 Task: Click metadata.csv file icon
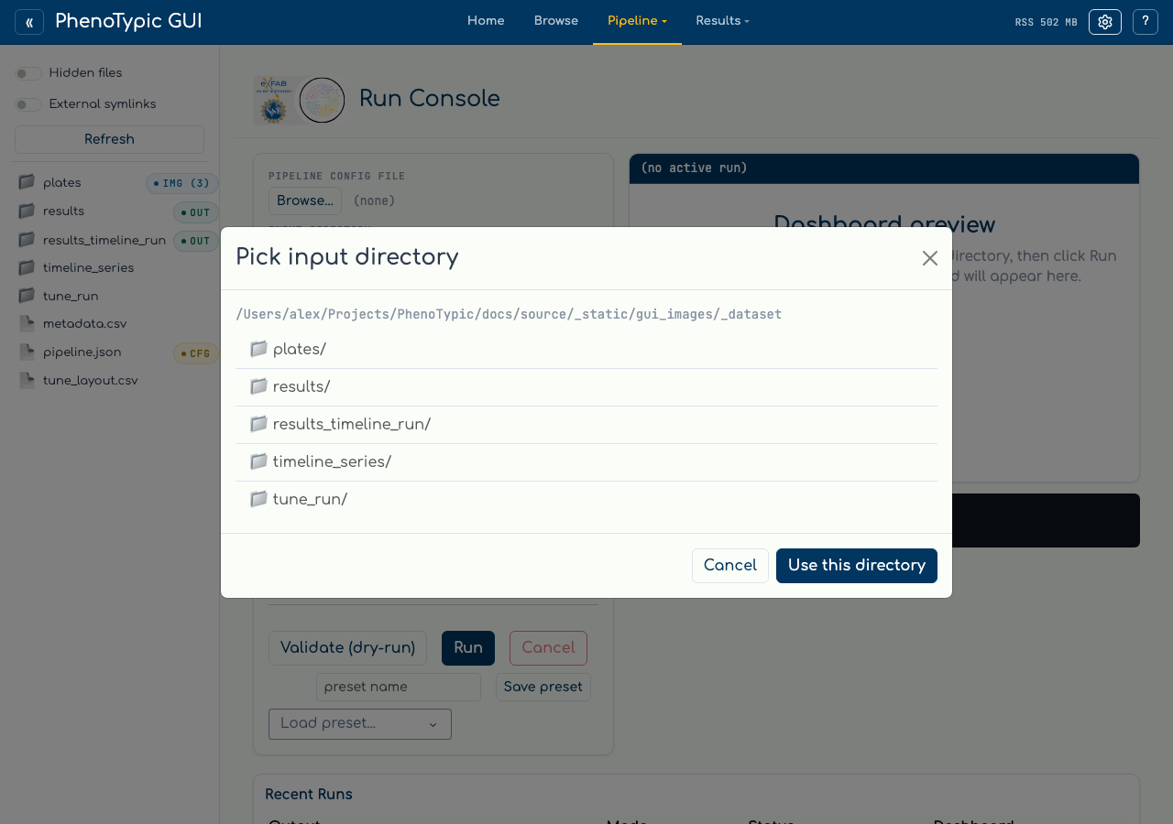pyautogui.click(x=27, y=323)
